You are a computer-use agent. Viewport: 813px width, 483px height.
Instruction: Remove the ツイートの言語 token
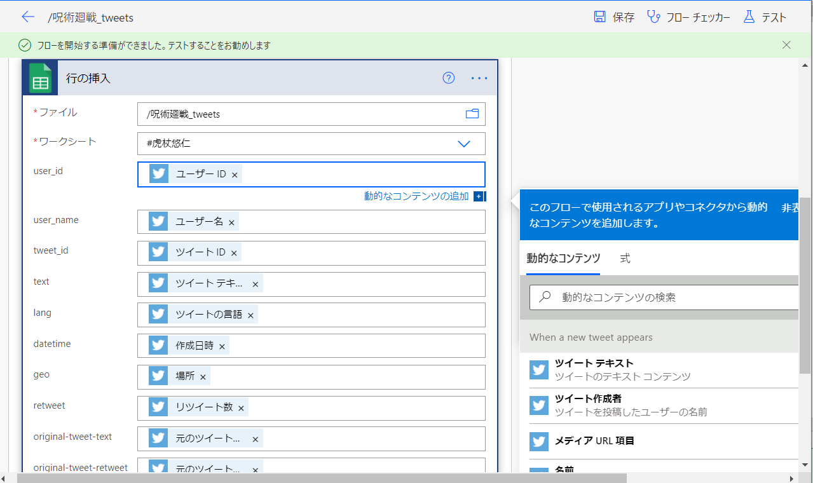point(250,315)
